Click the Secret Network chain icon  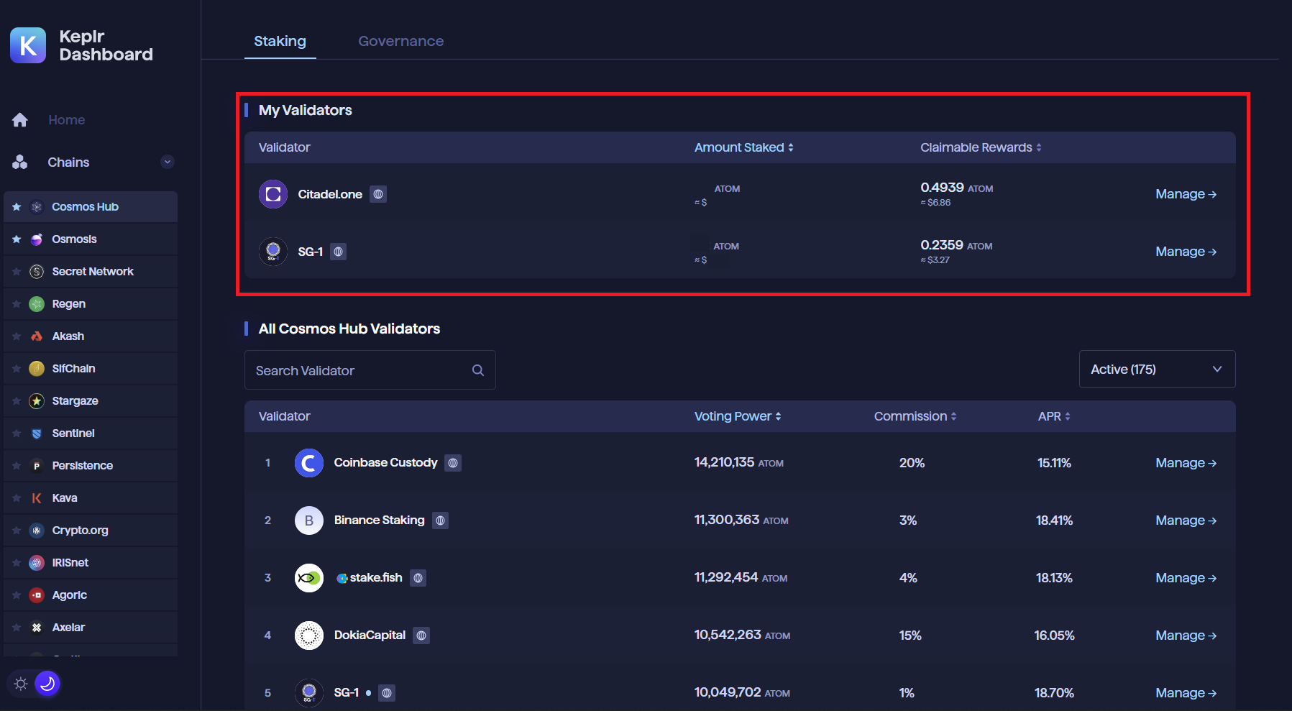(37, 272)
